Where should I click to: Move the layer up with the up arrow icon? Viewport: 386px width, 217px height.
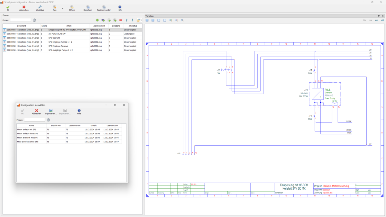point(126,20)
